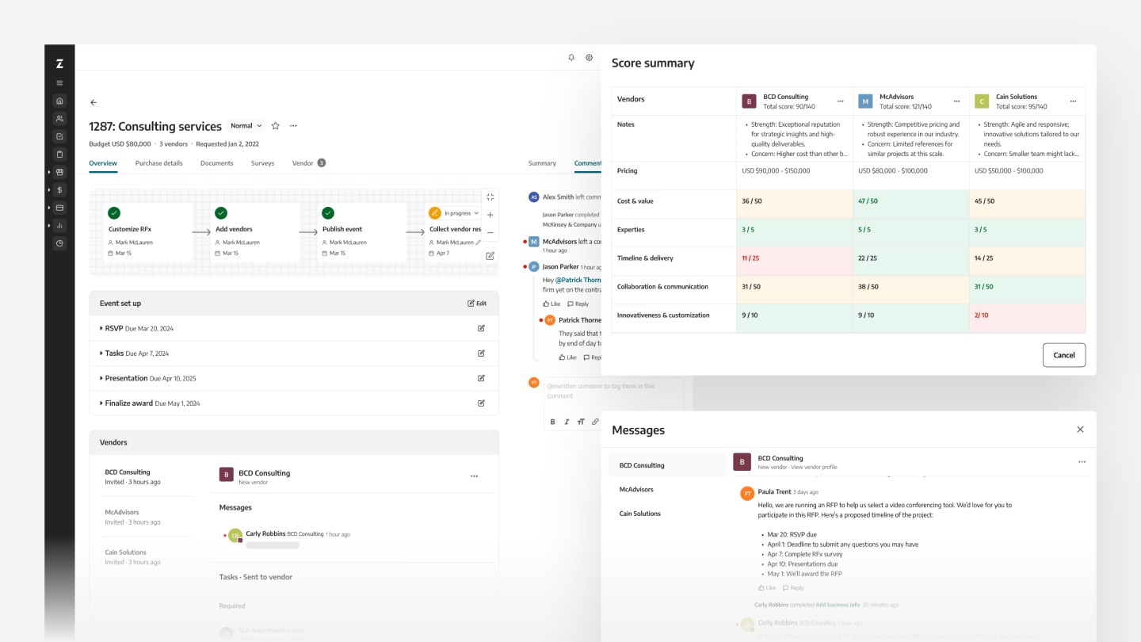
Task: Click Cancel in the Score summary panel
Action: 1064,355
